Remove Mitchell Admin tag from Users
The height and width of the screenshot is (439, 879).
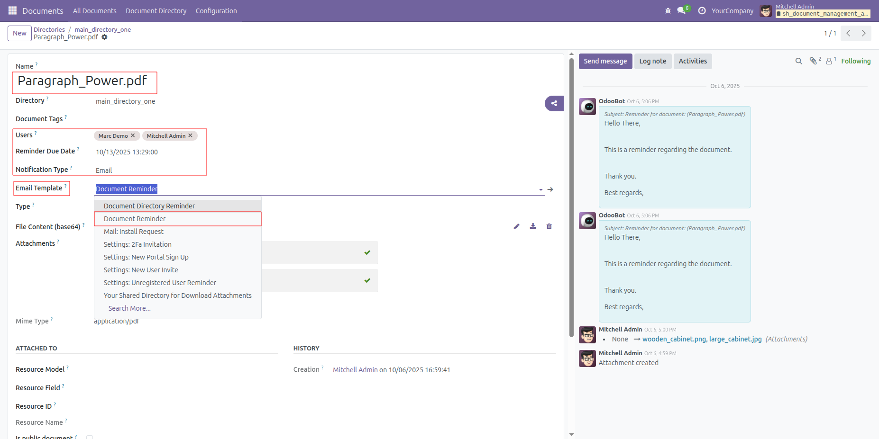(x=191, y=135)
